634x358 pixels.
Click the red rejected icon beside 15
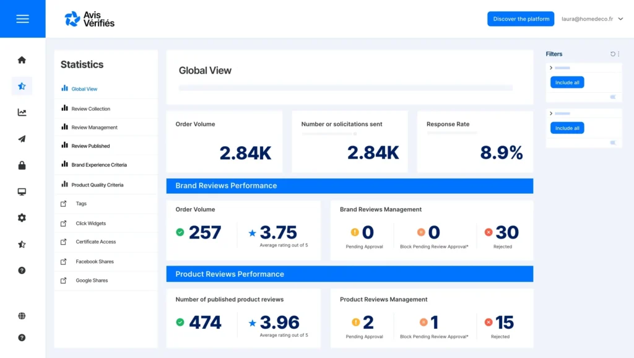(489, 322)
